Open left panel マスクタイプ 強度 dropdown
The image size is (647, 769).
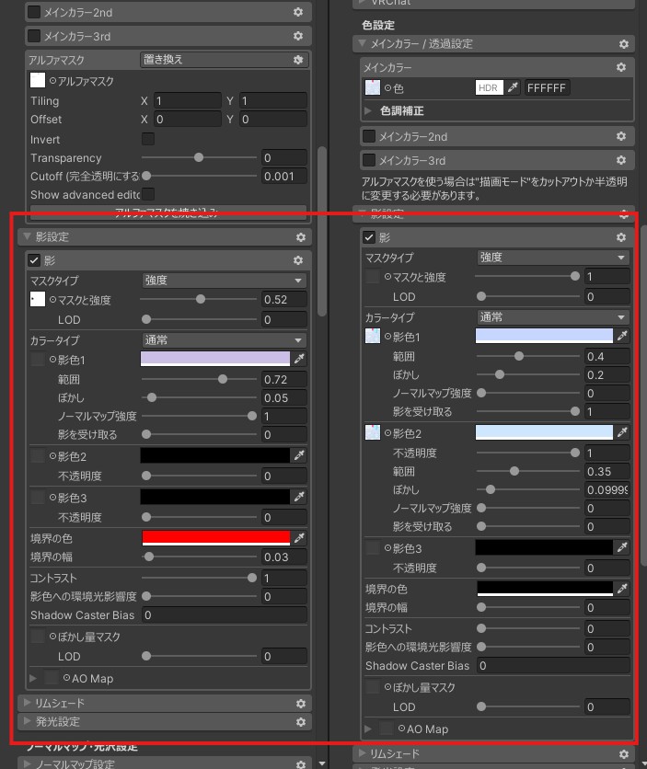[x=224, y=281]
